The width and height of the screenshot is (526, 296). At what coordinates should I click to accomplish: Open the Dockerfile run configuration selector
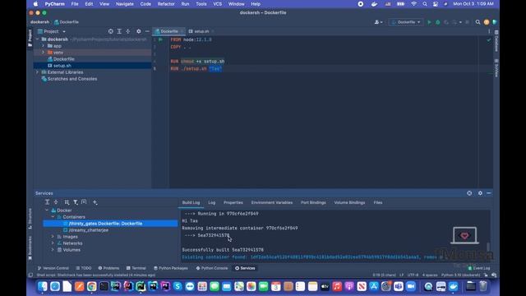pyautogui.click(x=406, y=22)
